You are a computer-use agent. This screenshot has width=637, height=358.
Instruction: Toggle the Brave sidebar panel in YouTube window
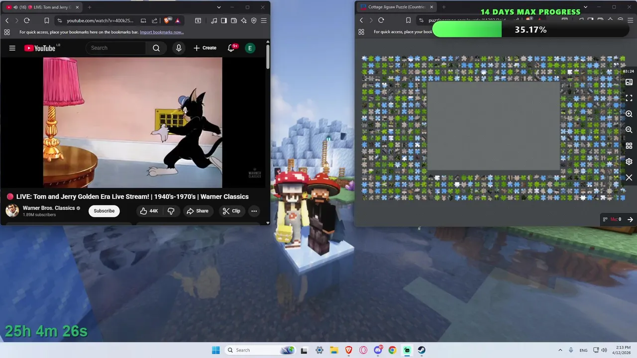coord(224,20)
